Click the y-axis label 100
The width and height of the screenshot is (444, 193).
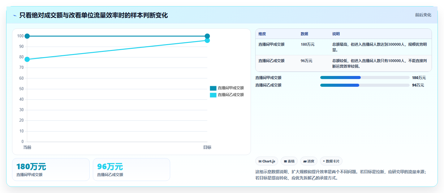click(x=20, y=36)
